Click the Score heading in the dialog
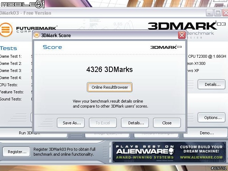 [x=52, y=47]
